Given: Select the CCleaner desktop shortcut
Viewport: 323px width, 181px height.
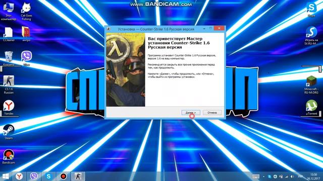Looking at the screenshot, I should 9,34.
